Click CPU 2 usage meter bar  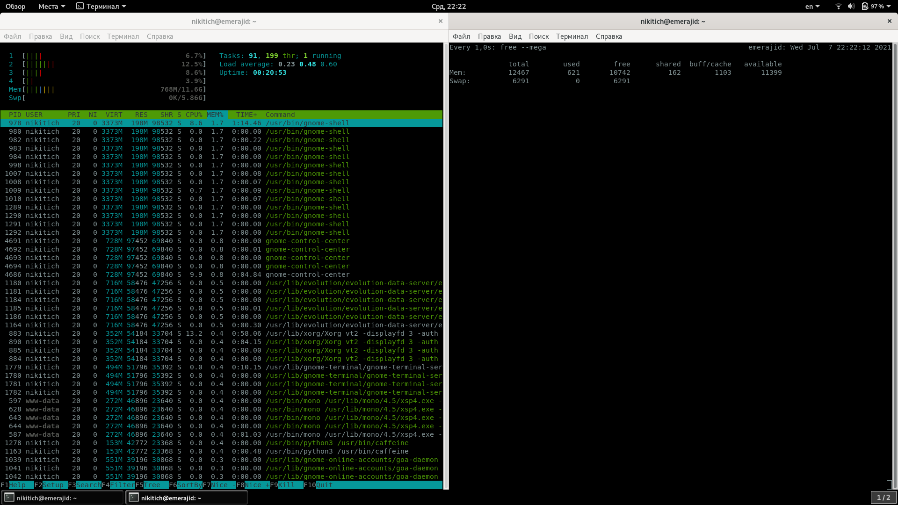108,64
